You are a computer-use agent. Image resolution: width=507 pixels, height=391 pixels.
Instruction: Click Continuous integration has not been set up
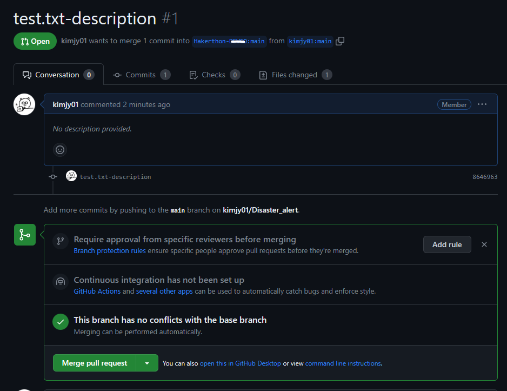(159, 280)
